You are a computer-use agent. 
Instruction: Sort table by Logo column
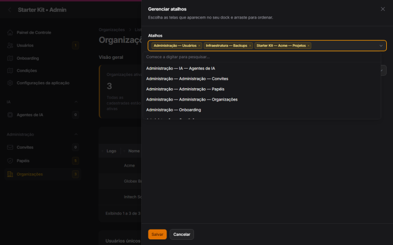[x=111, y=151]
